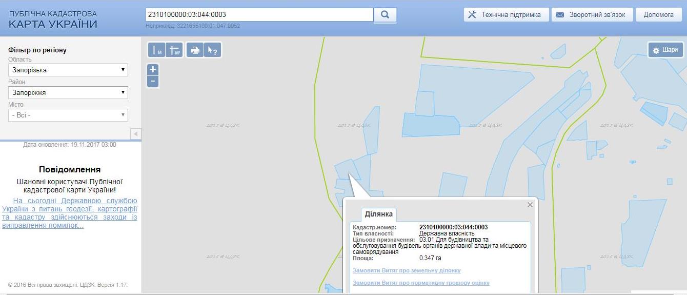This screenshot has width=687, height=295.
Task: Open Технічна підтримка
Action: coord(506,15)
